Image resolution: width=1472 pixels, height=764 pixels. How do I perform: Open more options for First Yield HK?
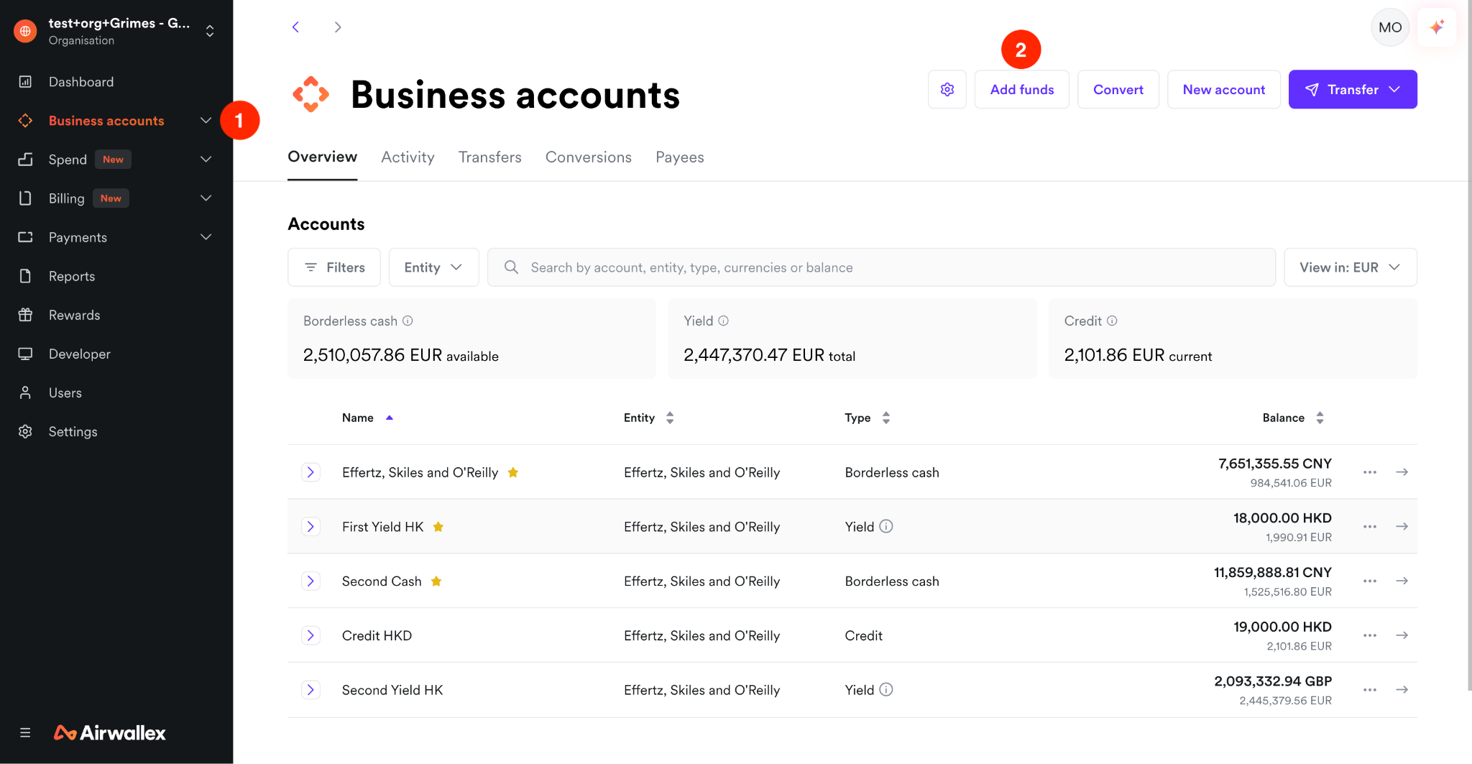pyautogui.click(x=1370, y=526)
